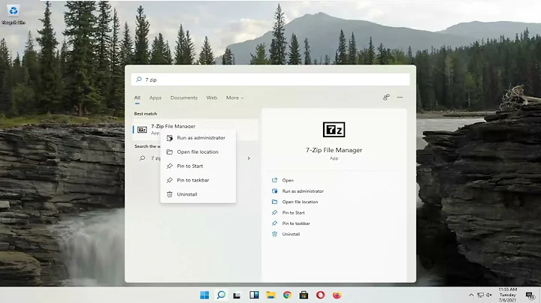Show hidden system tray icons chevron
This screenshot has height=303, width=541.
[471, 295]
